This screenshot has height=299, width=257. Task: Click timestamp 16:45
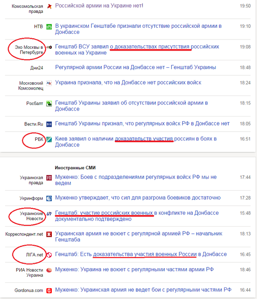click(245, 254)
